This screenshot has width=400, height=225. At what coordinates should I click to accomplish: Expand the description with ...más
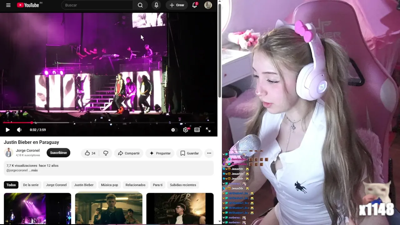point(33,170)
